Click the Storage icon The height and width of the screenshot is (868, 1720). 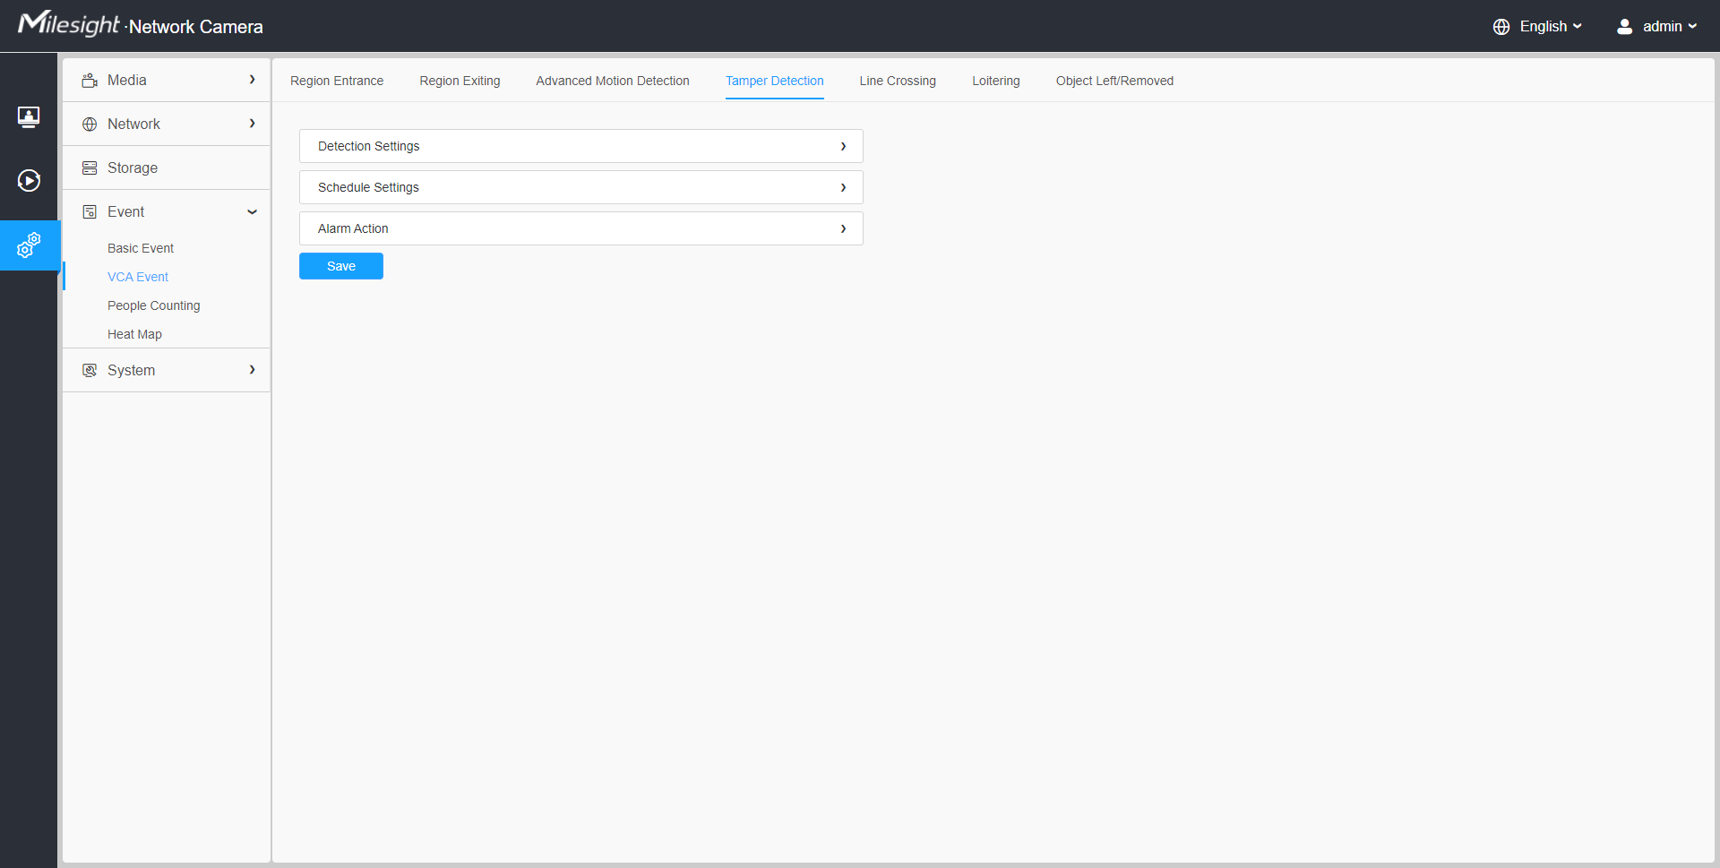point(90,168)
